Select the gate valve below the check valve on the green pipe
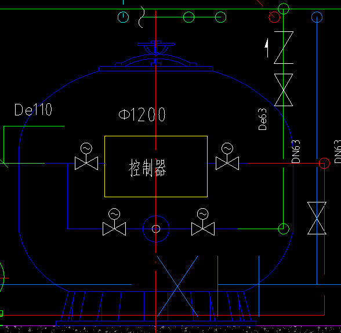341x333 pixels. 284,90
